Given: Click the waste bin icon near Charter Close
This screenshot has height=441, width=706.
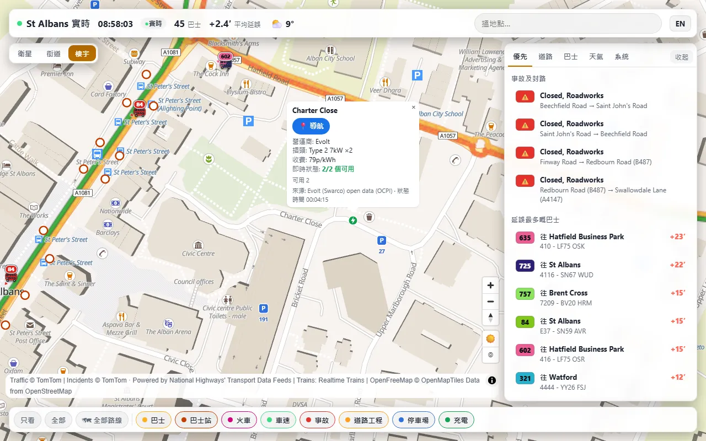Looking at the screenshot, I should coord(369,217).
